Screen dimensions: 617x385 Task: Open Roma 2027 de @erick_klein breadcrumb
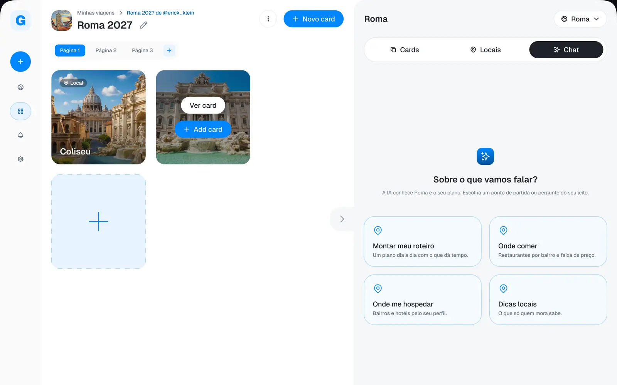[x=160, y=13]
